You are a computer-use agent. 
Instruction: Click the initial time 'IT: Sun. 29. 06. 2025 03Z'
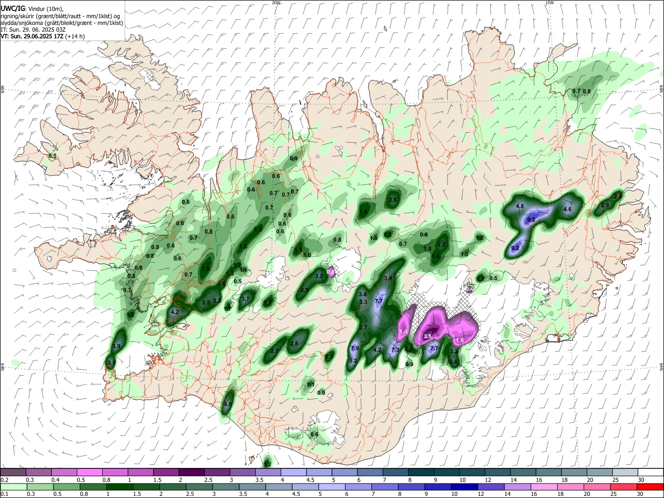coord(33,30)
